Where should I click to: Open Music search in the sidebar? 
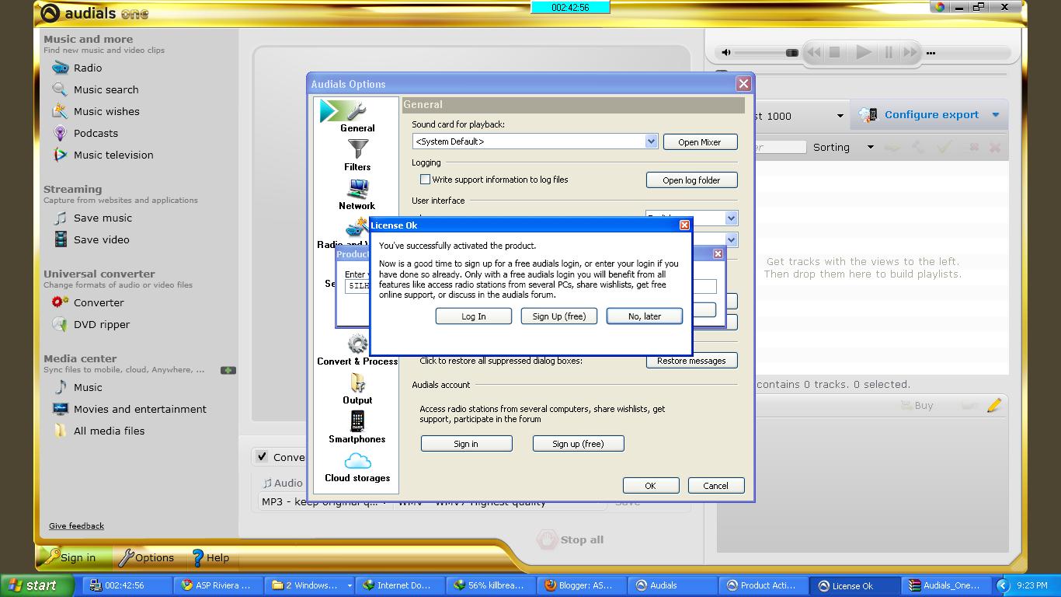click(x=95, y=89)
